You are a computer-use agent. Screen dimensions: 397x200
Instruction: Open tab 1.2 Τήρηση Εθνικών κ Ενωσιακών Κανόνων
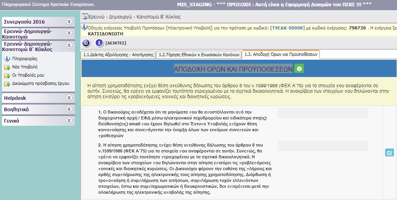coord(199,55)
